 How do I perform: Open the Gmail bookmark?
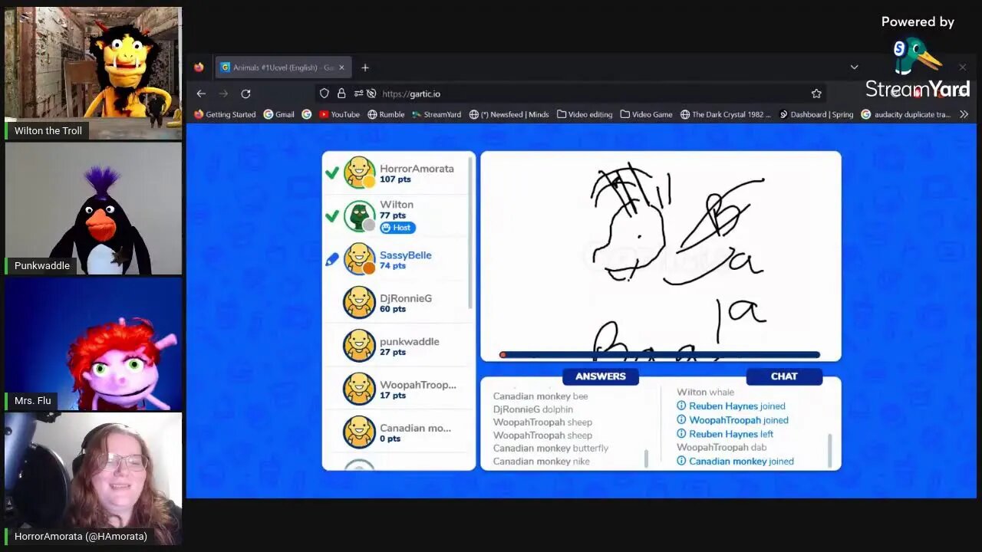coord(279,114)
